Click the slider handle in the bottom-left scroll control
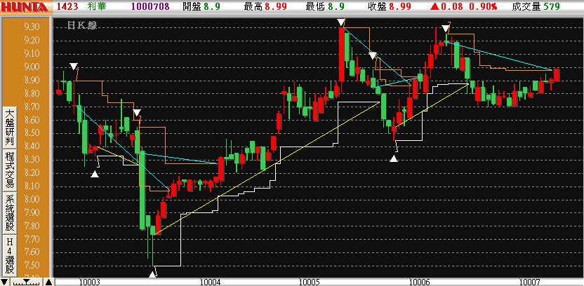The width and height of the screenshot is (584, 286). (x=28, y=282)
